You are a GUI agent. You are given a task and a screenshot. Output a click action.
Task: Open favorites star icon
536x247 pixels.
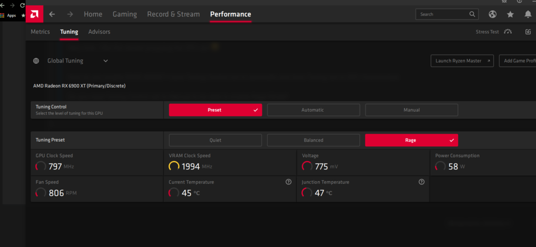point(510,14)
